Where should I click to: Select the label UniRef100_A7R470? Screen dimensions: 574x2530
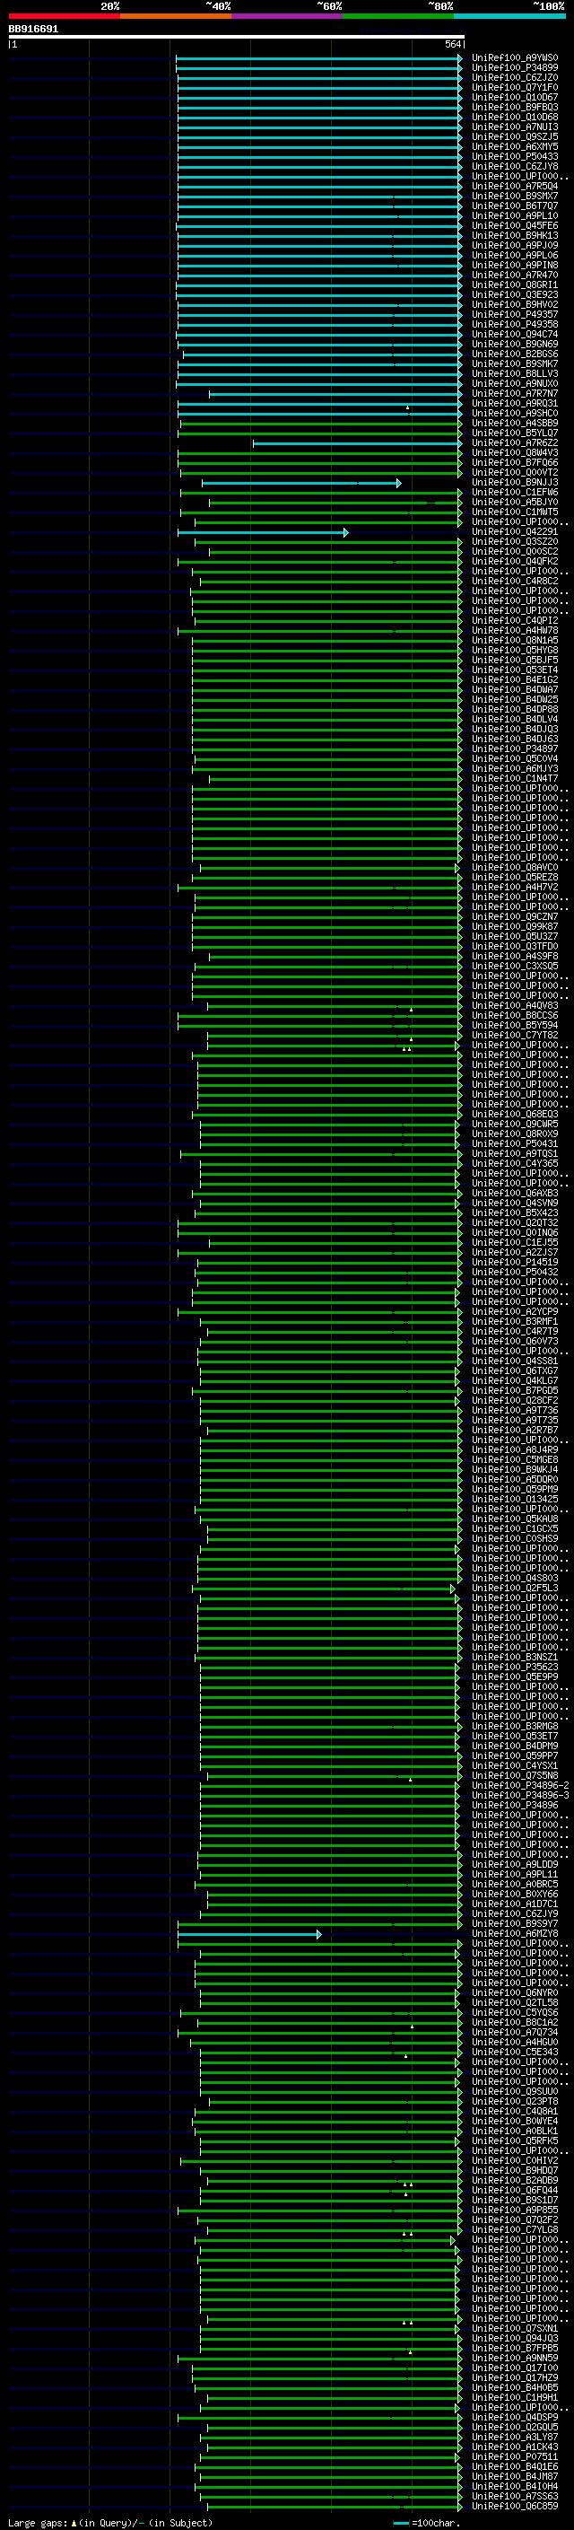[x=514, y=275]
